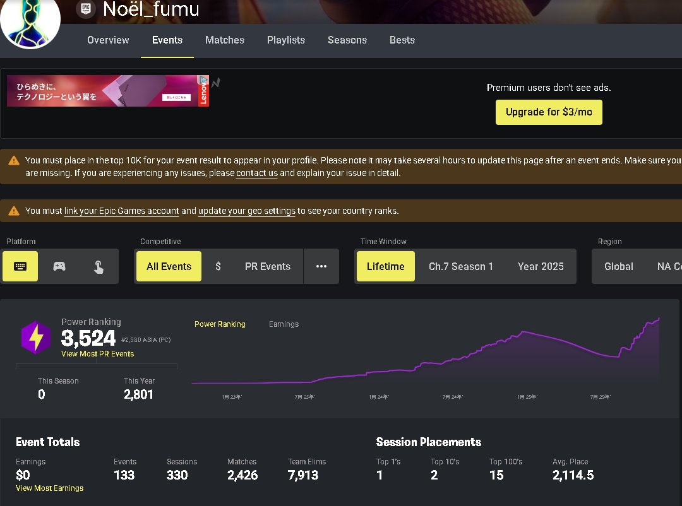
Task: Select the keyboard and mouse platform filter
Action: pos(20,266)
